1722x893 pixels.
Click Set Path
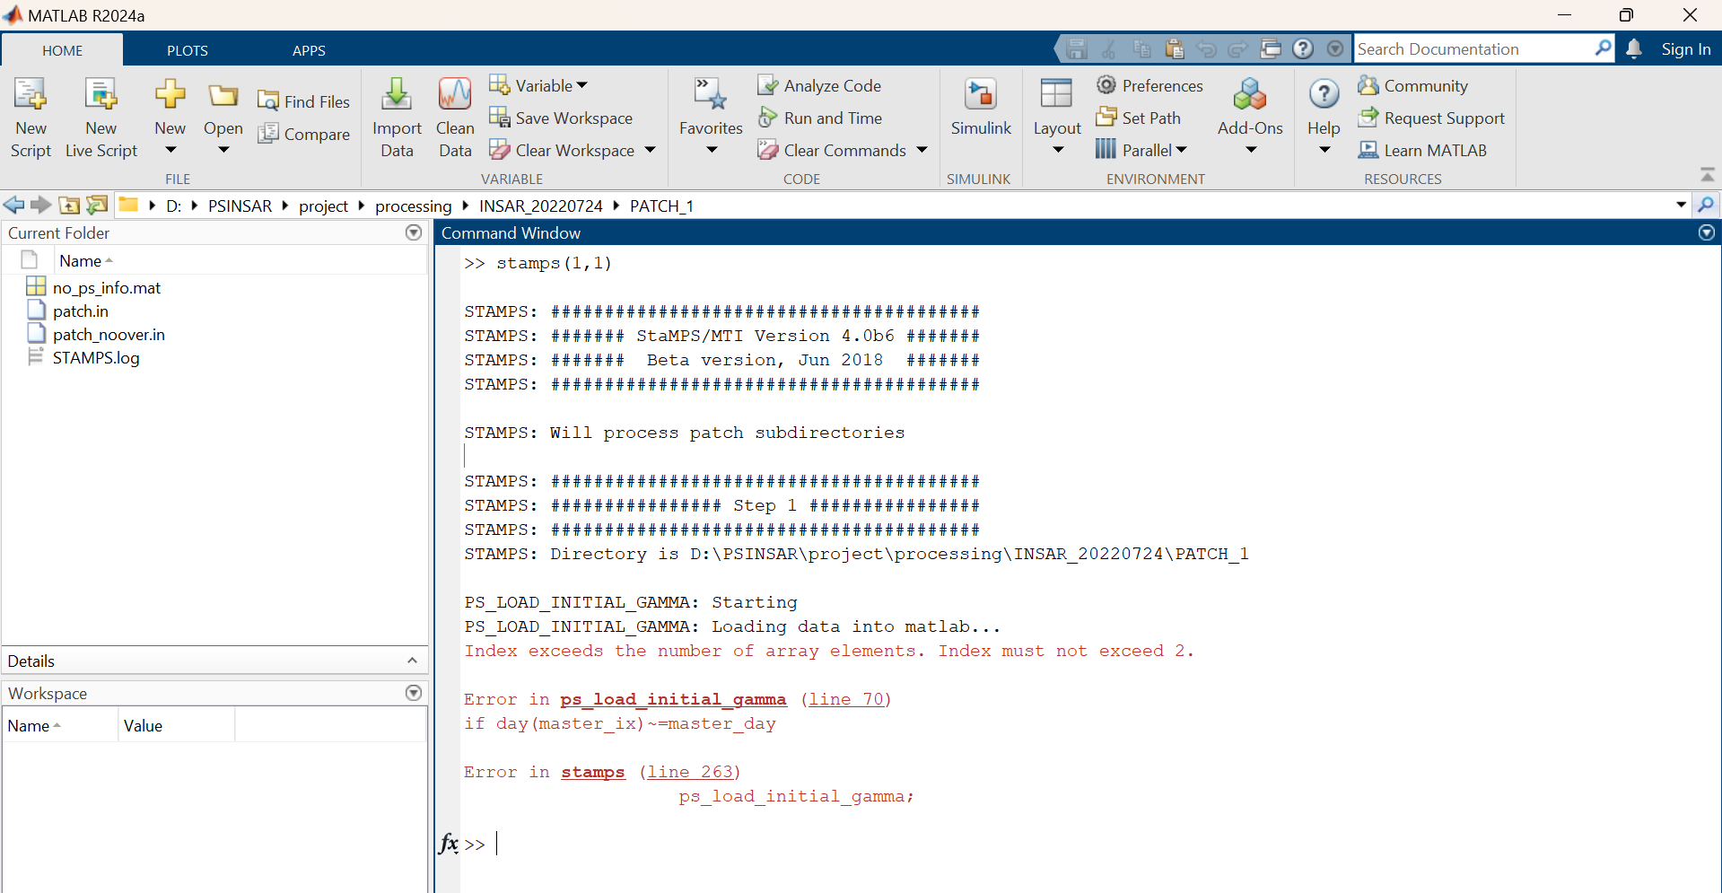pyautogui.click(x=1138, y=118)
